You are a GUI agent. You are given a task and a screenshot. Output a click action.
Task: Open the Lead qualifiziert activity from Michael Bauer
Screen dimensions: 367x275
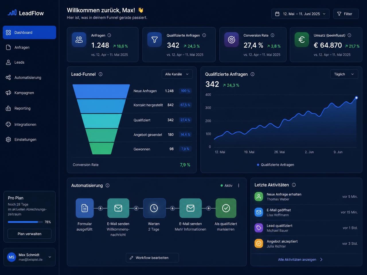tap(306, 228)
